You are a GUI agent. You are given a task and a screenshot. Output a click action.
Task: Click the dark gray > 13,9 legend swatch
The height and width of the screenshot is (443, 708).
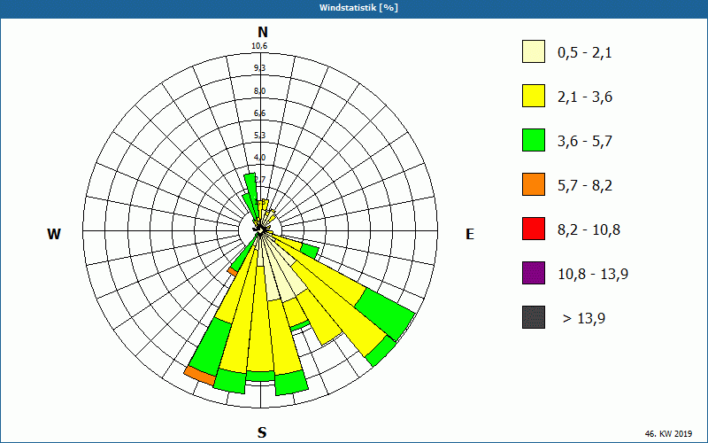534,317
